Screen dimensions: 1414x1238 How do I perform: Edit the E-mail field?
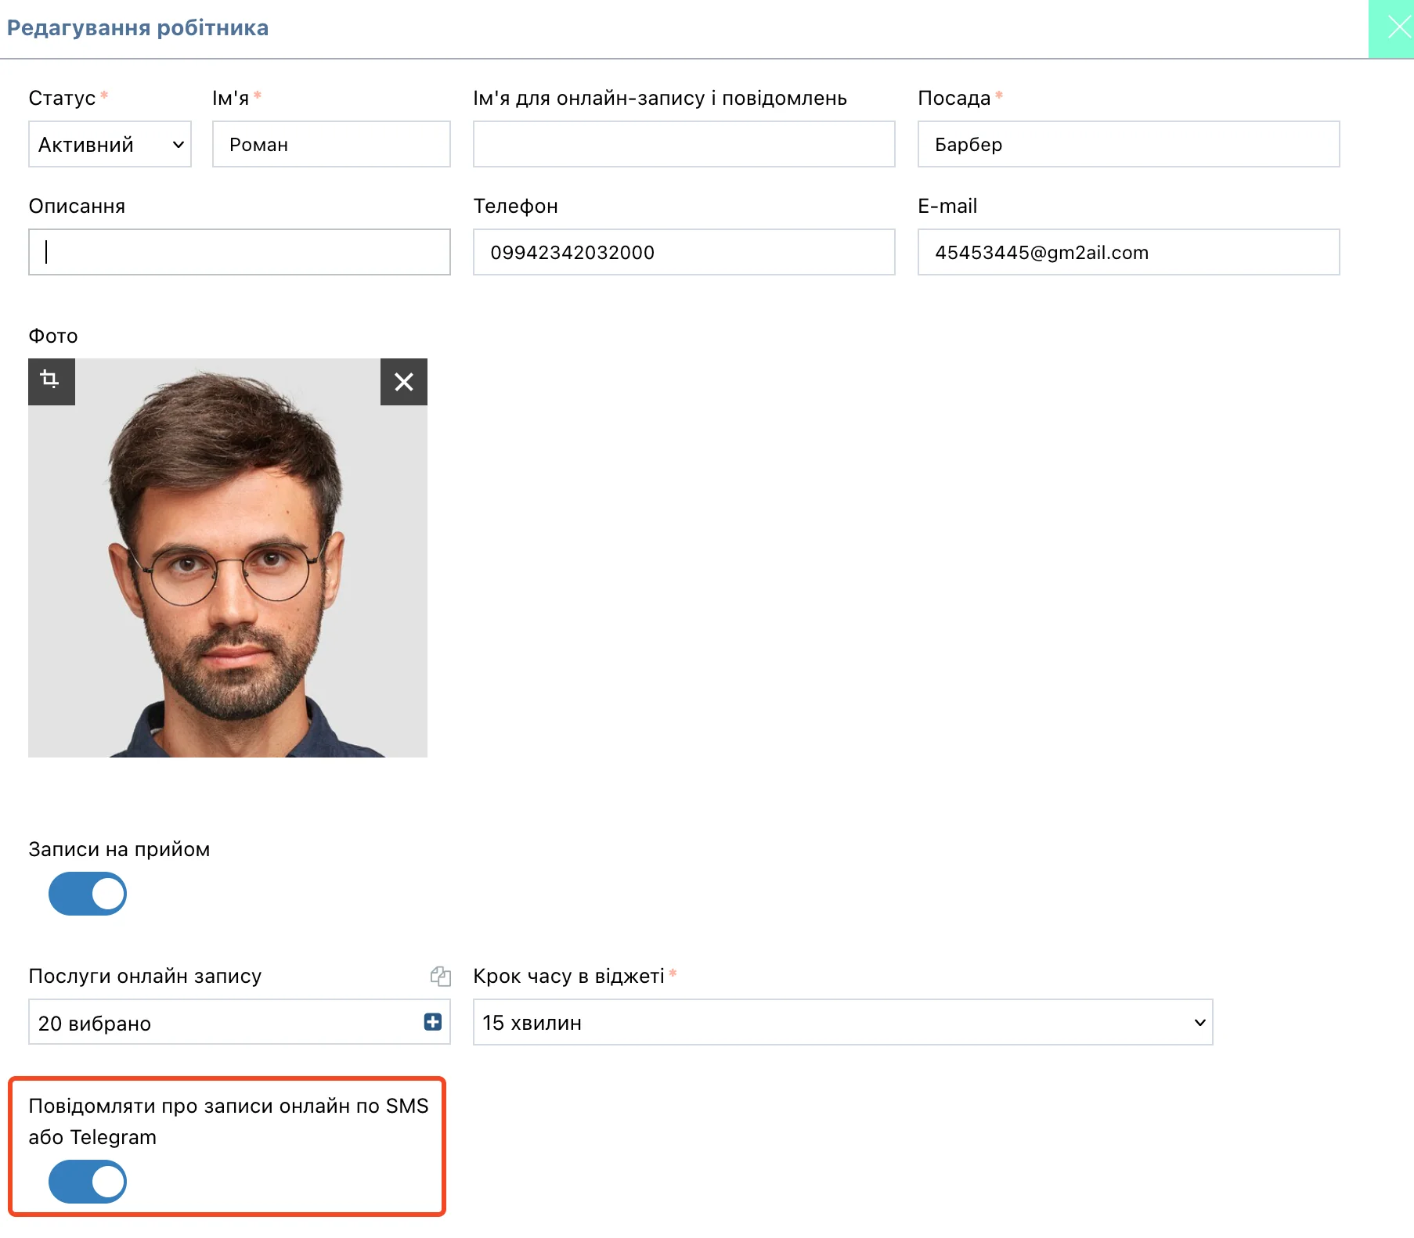1129,252
